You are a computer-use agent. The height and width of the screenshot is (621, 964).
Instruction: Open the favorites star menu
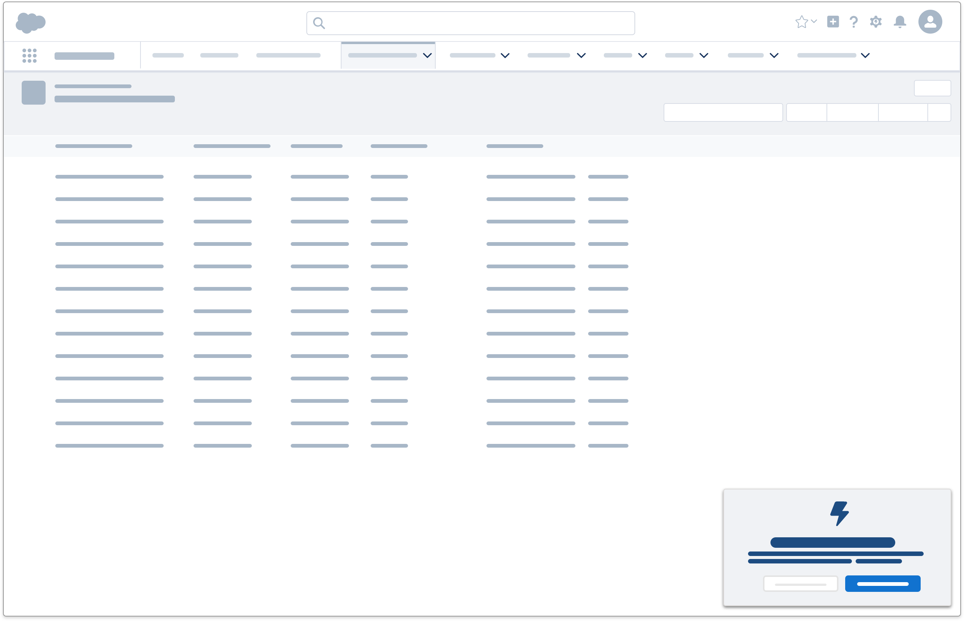801,22
